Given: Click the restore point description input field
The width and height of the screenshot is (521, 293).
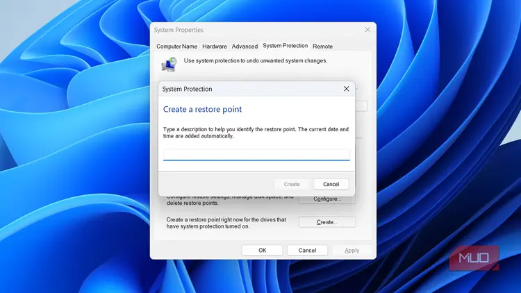Looking at the screenshot, I should (256, 155).
